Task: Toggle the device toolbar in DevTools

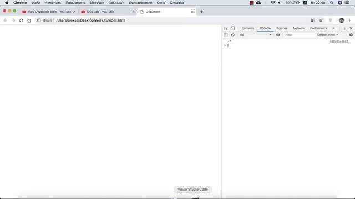Action: (x=232, y=28)
